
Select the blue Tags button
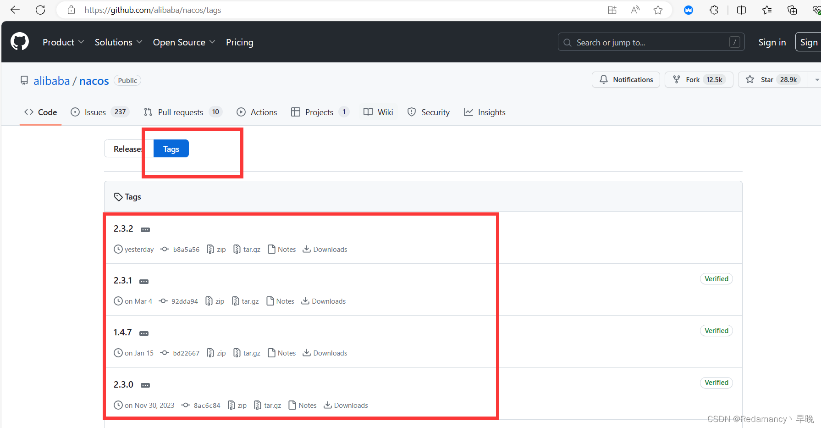point(171,149)
